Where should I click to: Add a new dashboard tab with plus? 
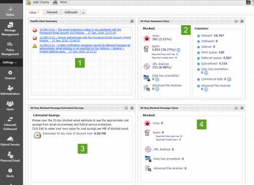pos(84,13)
